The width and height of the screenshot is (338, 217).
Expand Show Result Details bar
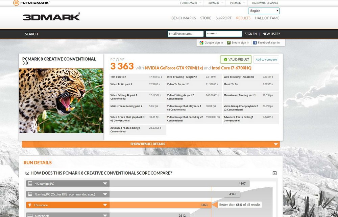[x=151, y=144]
